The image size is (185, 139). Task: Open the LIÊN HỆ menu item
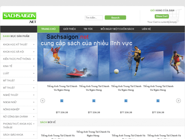point(146,29)
